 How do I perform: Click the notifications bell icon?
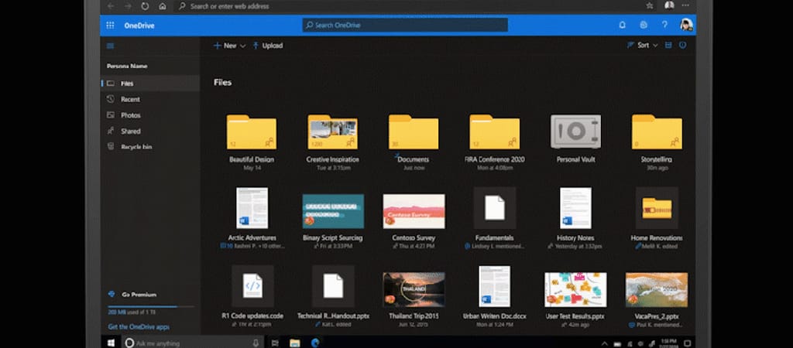tap(622, 26)
